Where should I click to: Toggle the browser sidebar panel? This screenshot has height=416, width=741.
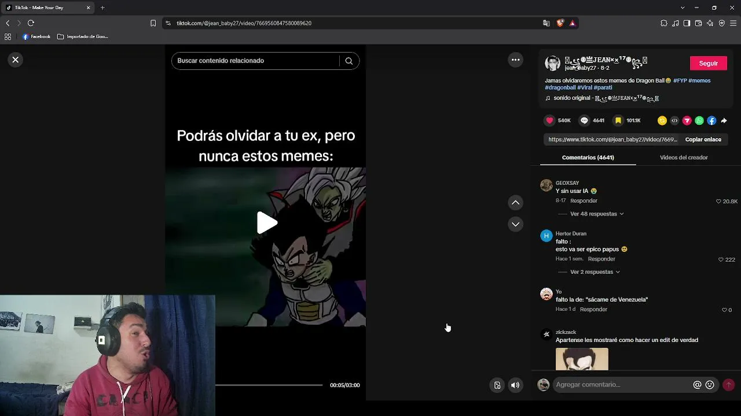687,23
